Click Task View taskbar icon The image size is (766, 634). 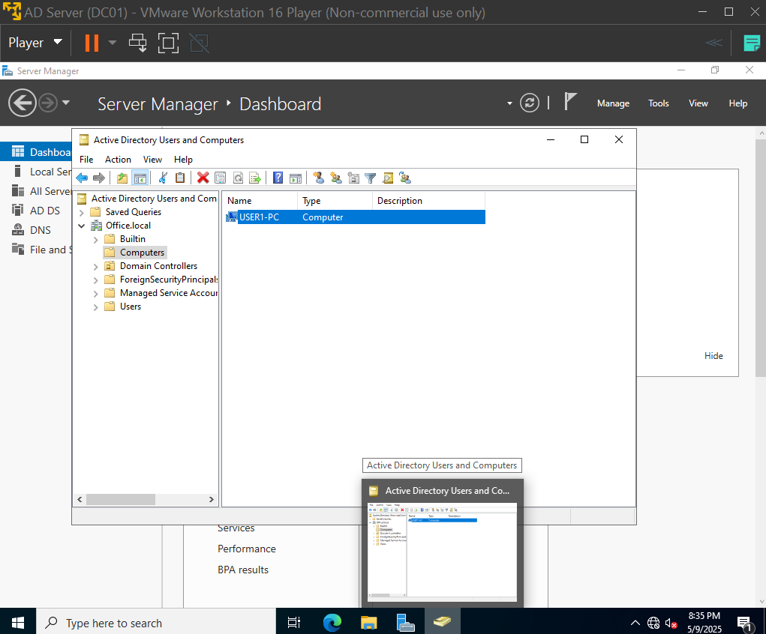click(294, 623)
